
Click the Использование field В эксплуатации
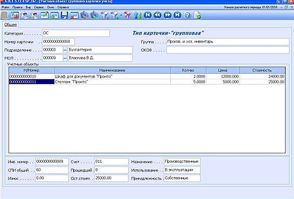click(182, 170)
